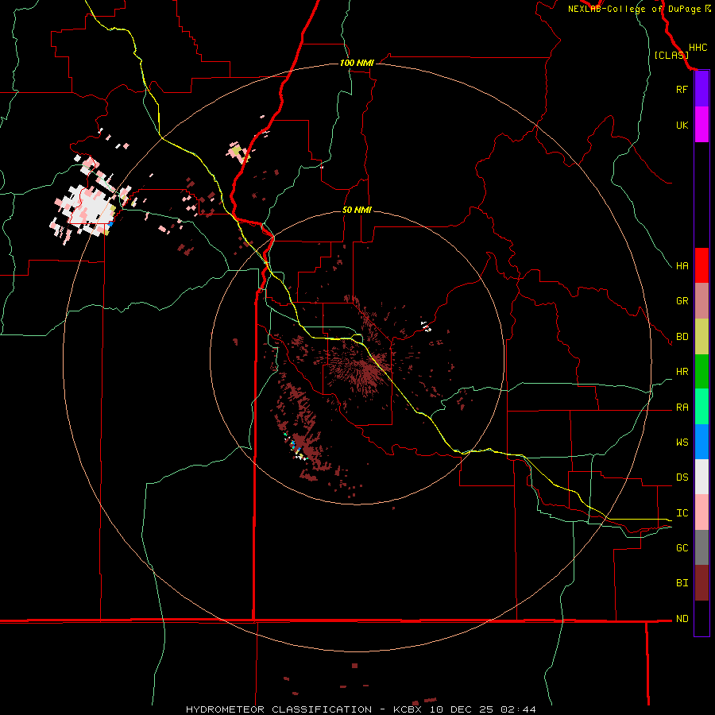This screenshot has width=715, height=715.
Task: Click the IC pink legend swatch
Action: tap(701, 512)
